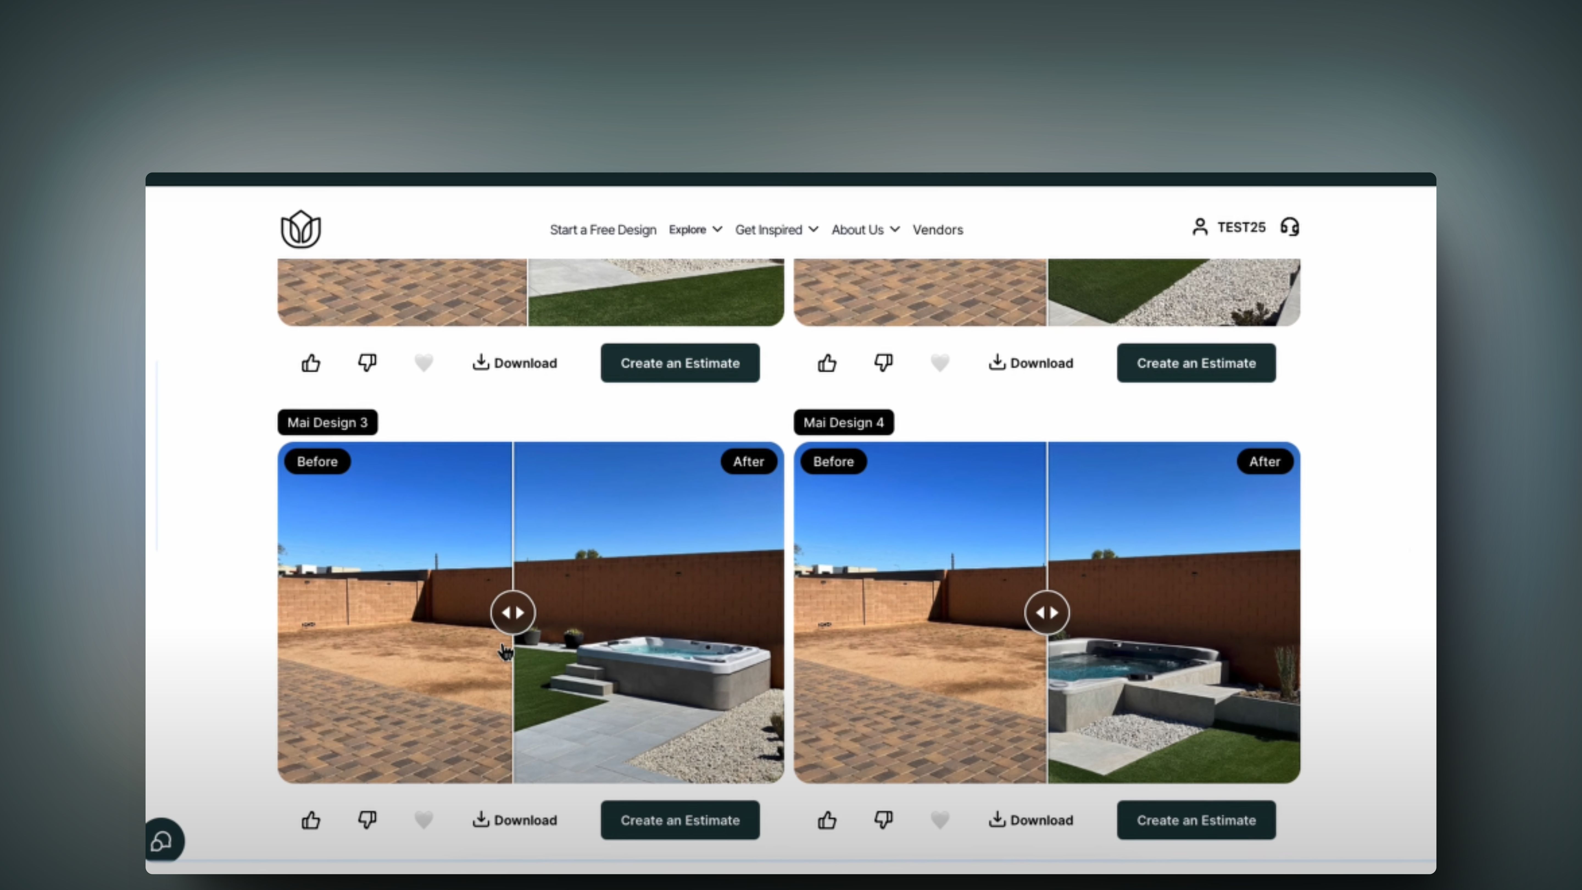Favorite Mai Design 3 with heart

[x=424, y=820]
